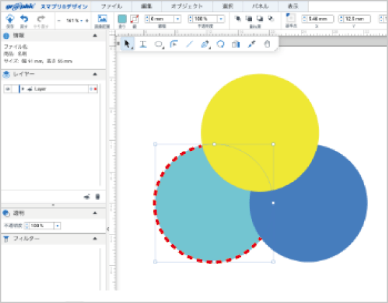Viewport: 388px width, 303px height.
Task: Click the bring forward icon
Action: pos(249,18)
